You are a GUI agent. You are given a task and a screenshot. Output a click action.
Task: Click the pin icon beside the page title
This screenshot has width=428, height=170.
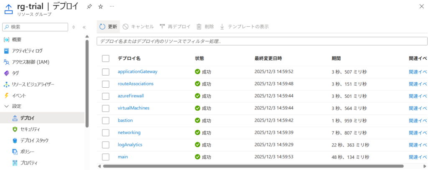click(89, 7)
